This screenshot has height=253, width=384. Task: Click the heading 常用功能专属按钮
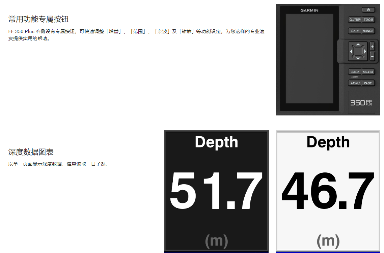(38, 19)
